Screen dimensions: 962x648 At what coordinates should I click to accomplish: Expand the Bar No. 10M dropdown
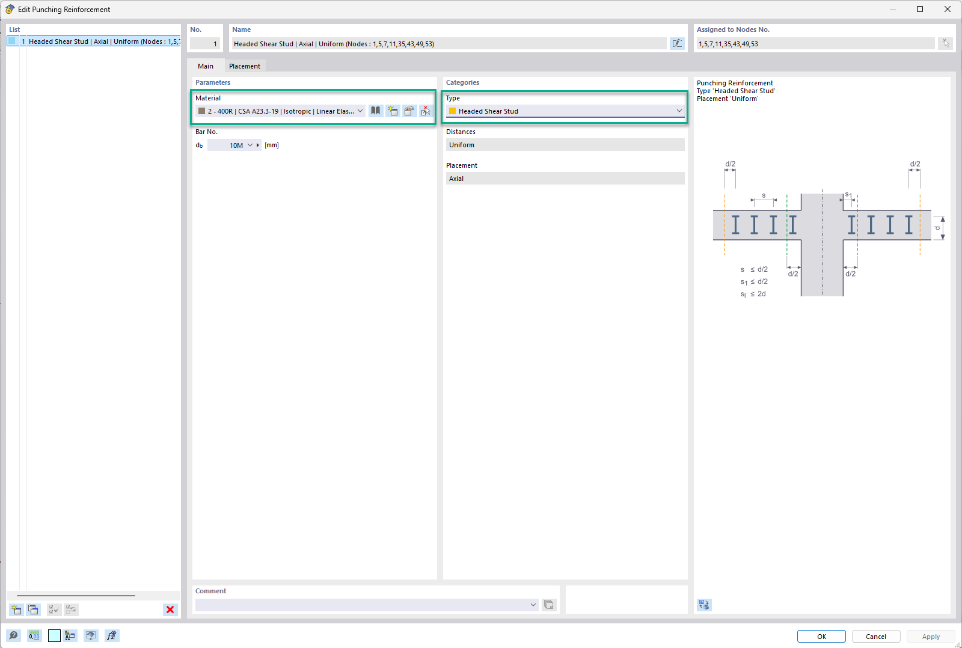tap(250, 145)
